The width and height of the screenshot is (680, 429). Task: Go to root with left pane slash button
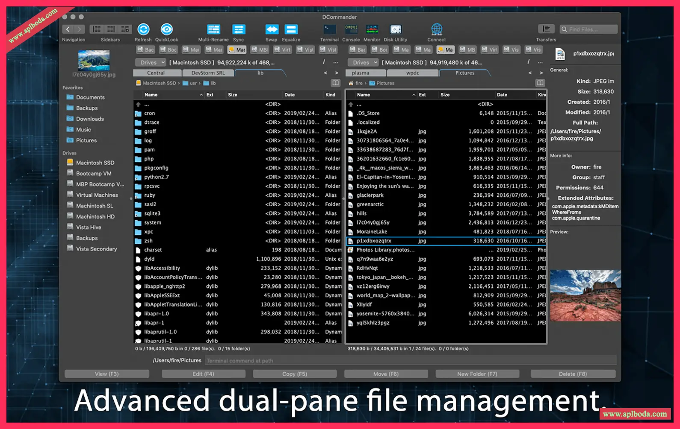click(324, 62)
